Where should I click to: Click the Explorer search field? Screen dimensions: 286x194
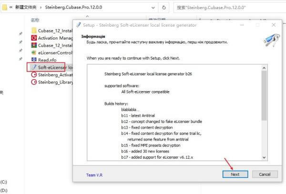coord(230,8)
